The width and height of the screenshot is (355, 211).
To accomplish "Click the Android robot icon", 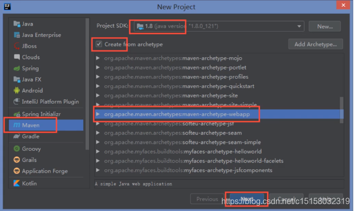I will click(17, 90).
